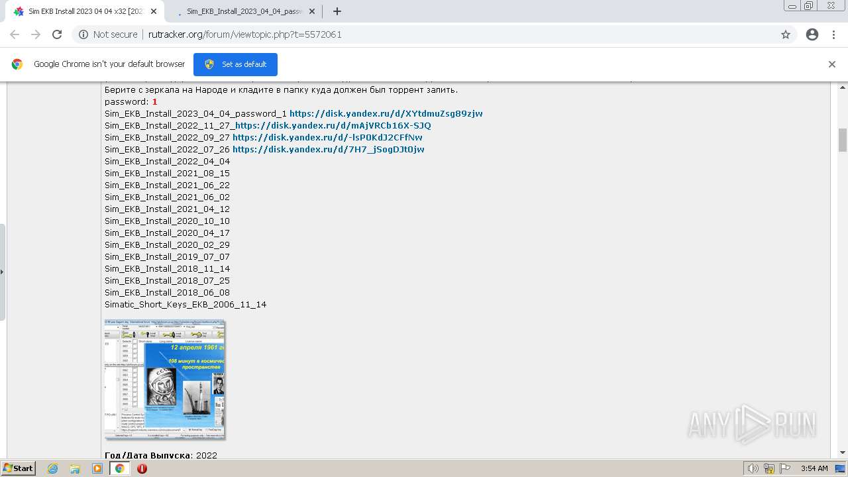Image resolution: width=848 pixels, height=477 pixels.
Task: Bookmark this page with the star
Action: [786, 34]
